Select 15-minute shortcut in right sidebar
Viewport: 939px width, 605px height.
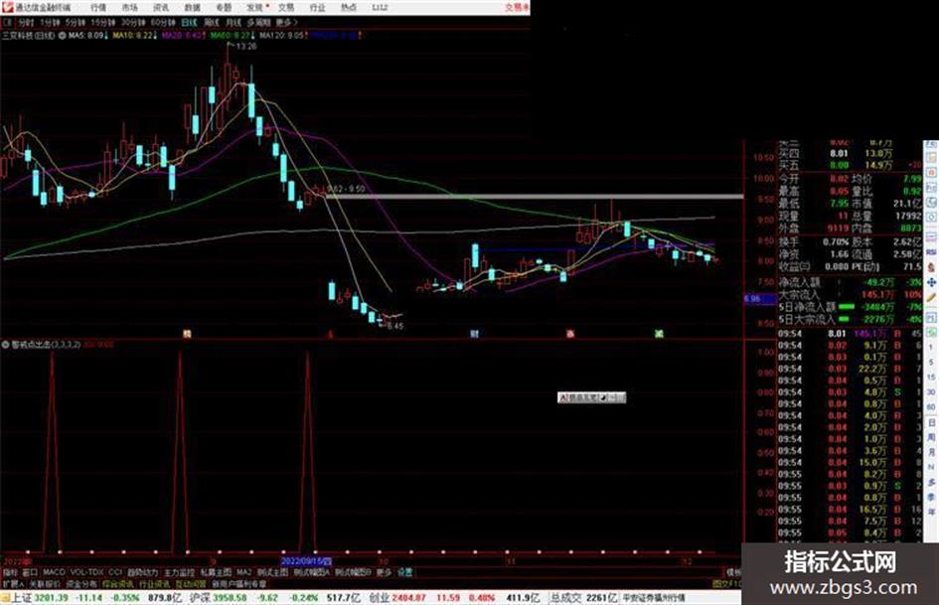931,378
